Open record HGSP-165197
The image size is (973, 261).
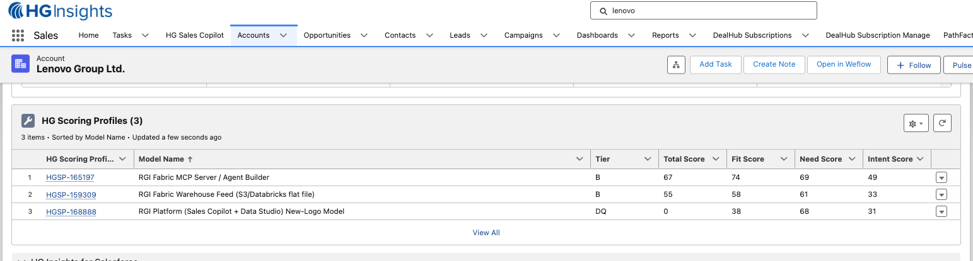click(x=70, y=178)
